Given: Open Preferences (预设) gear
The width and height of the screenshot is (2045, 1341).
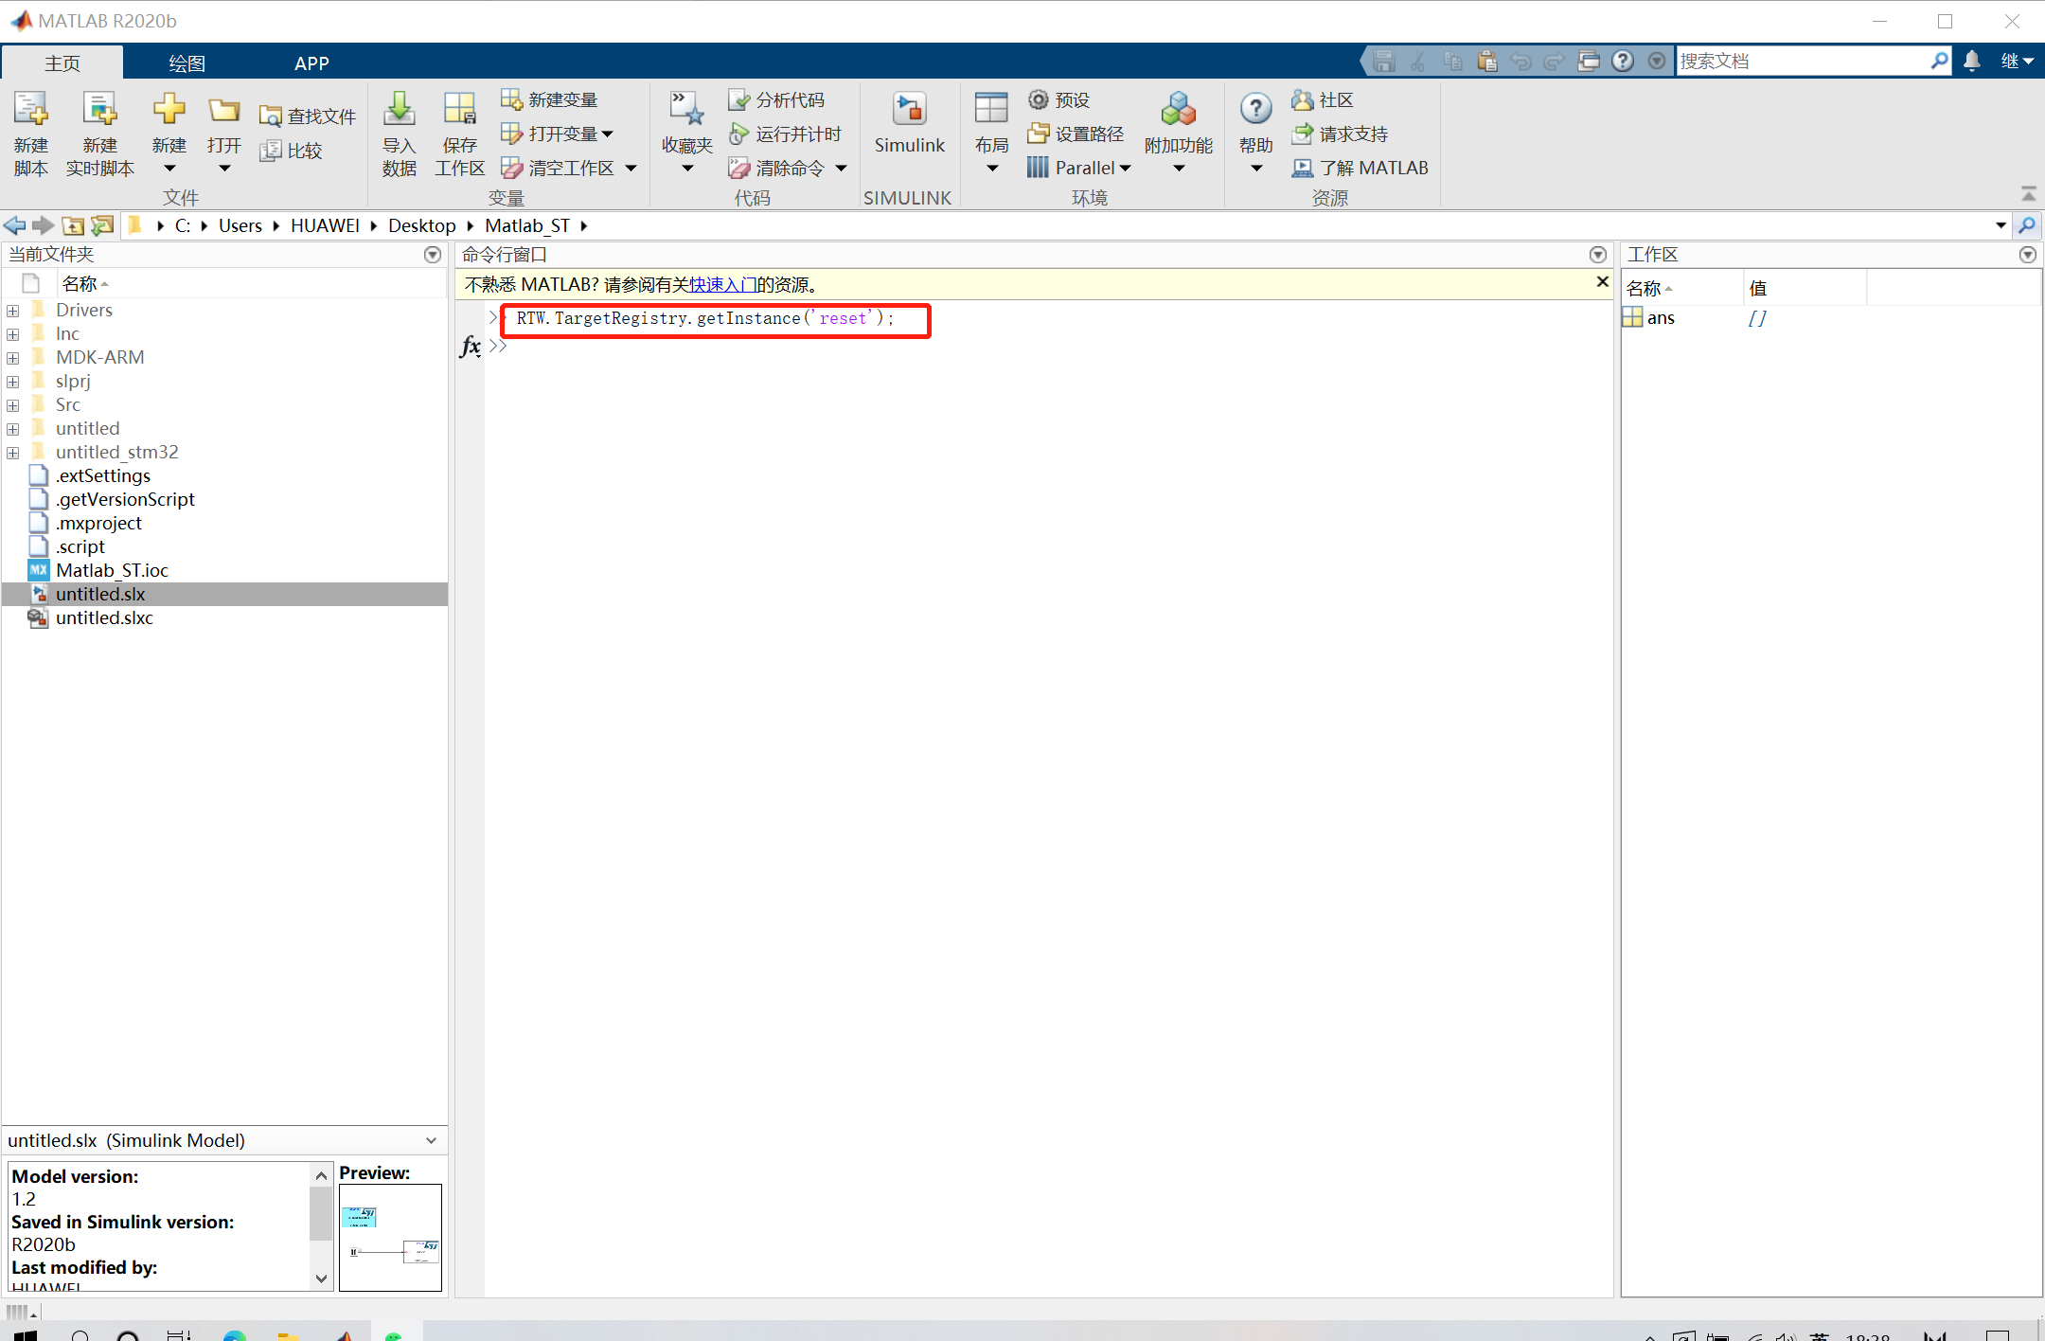Looking at the screenshot, I should [1059, 99].
